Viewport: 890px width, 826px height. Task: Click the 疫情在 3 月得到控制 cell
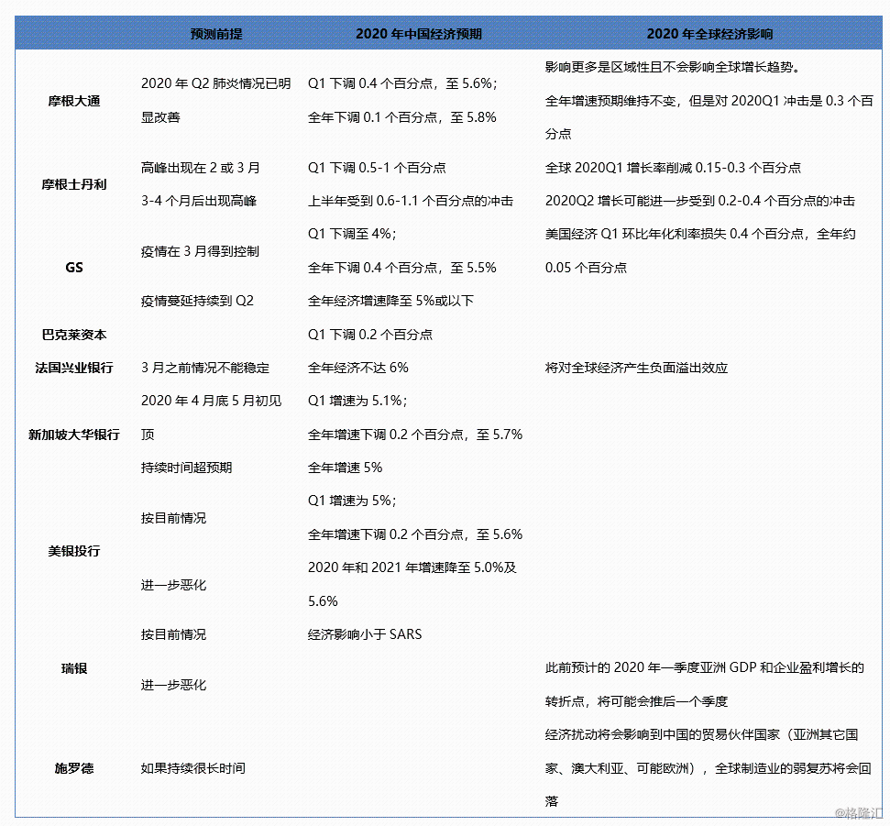coord(200,251)
